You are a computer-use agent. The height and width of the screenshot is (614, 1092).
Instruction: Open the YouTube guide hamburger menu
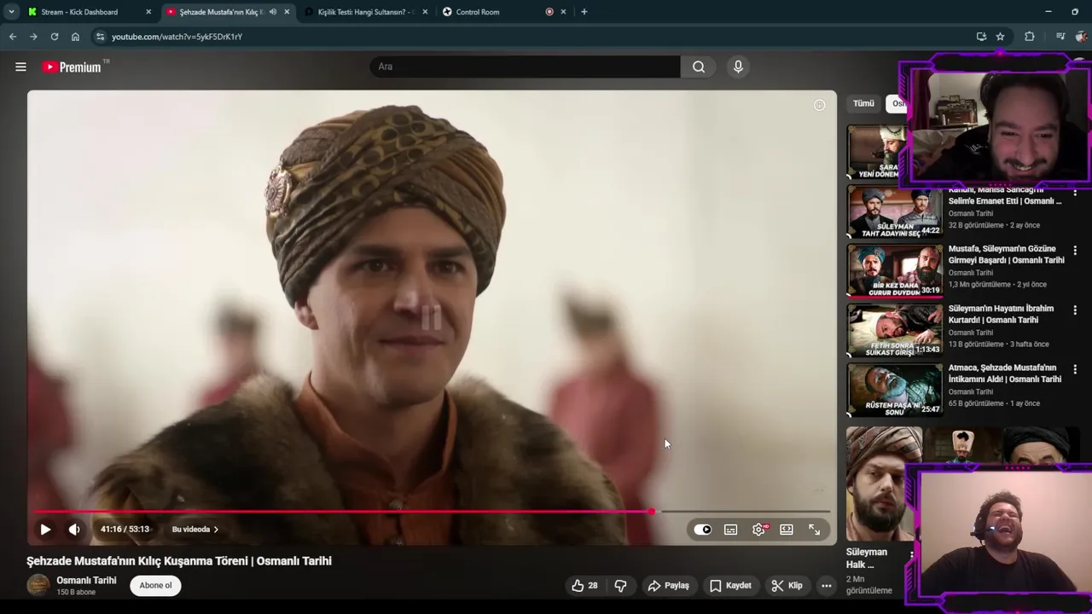pyautogui.click(x=20, y=67)
